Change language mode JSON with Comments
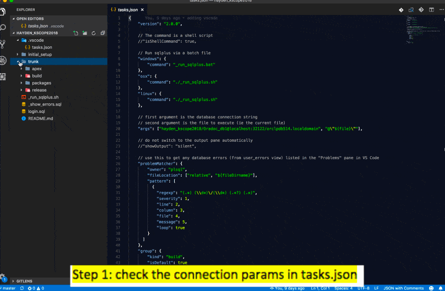This screenshot has width=445, height=291. [x=404, y=288]
